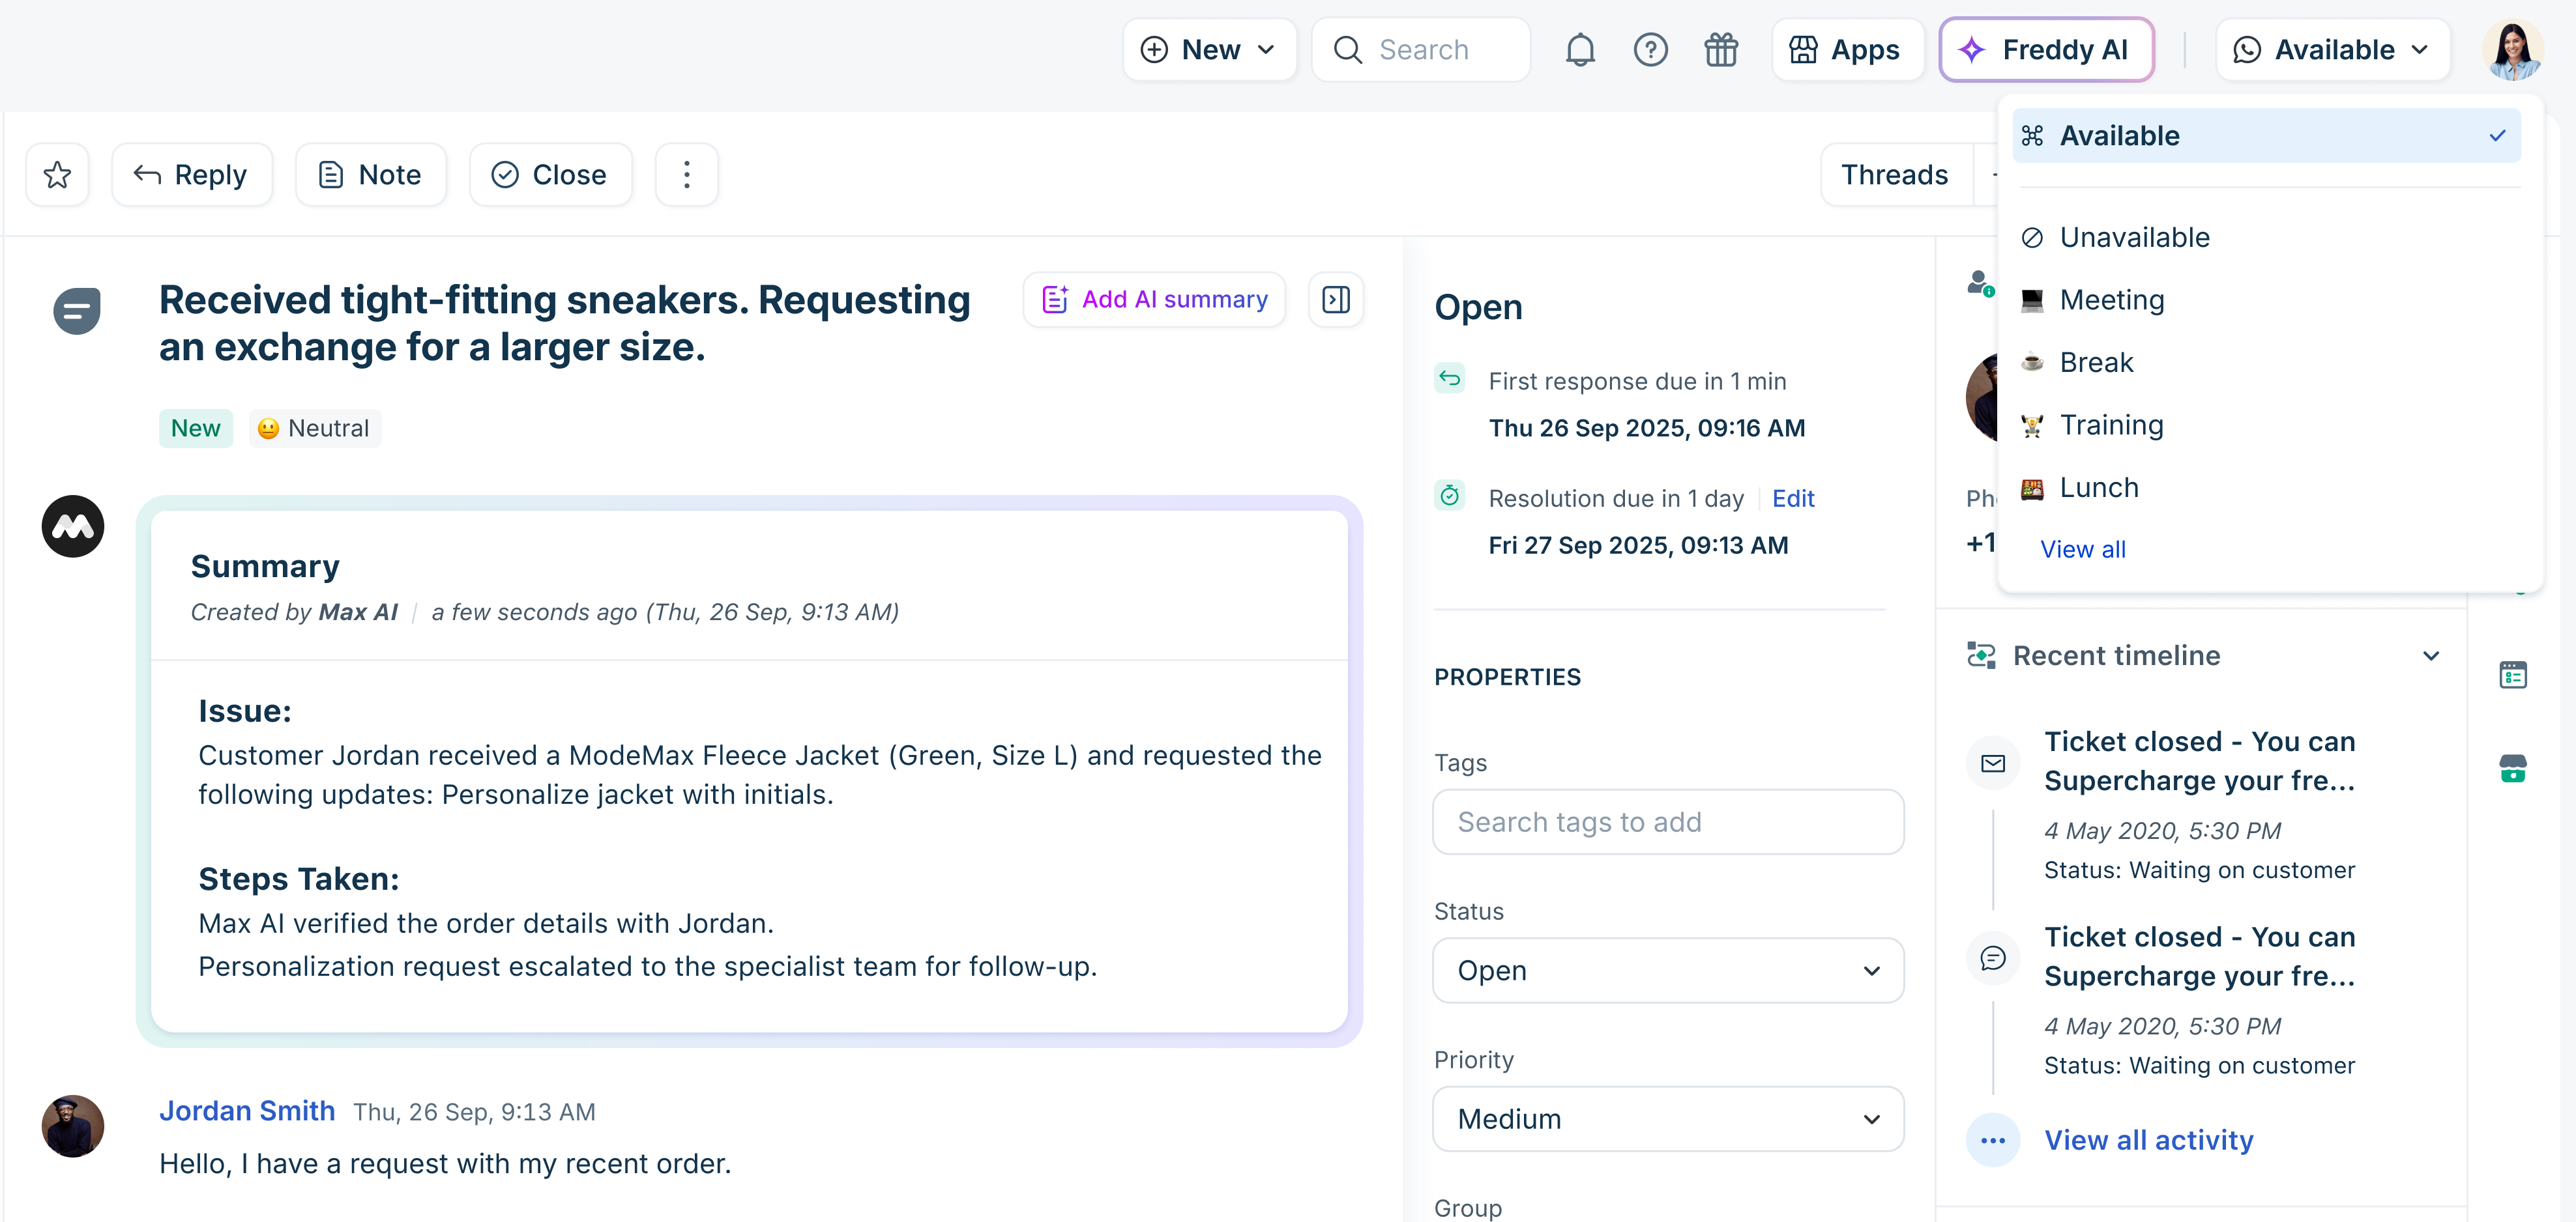Click the help question mark icon
The height and width of the screenshot is (1222, 2576).
point(1650,50)
